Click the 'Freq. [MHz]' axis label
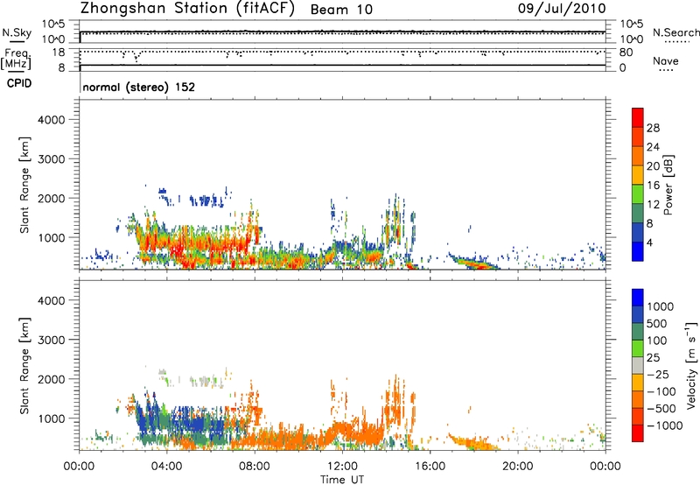 (16, 59)
